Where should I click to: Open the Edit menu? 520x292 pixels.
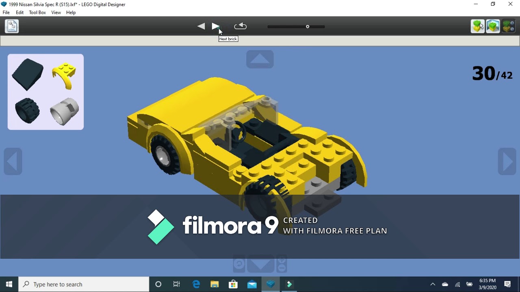20,13
